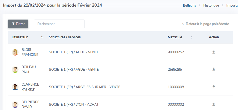Click DELPIERRE DAVID's avatar picture
The image size is (238, 110).
coord(15,104)
